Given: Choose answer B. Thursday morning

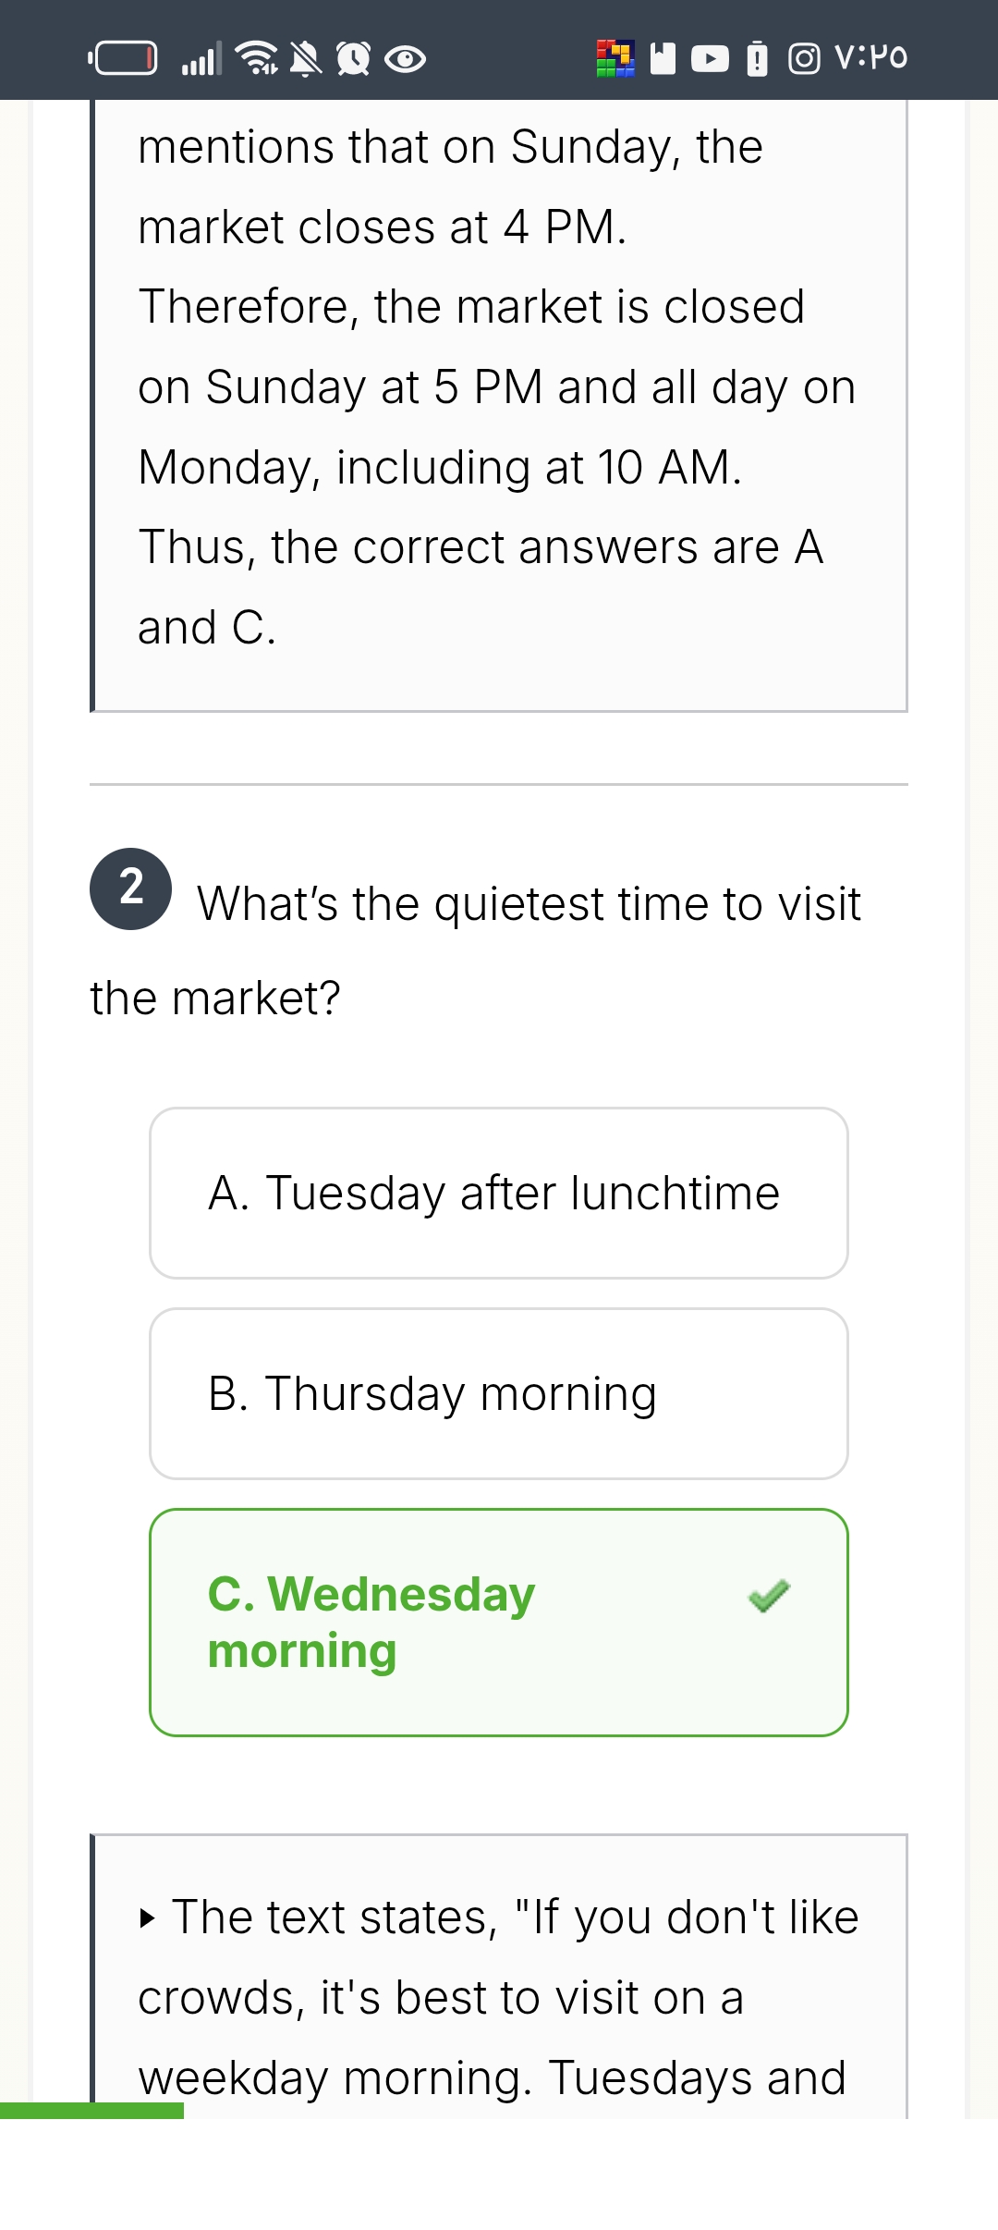Looking at the screenshot, I should click(x=499, y=1393).
